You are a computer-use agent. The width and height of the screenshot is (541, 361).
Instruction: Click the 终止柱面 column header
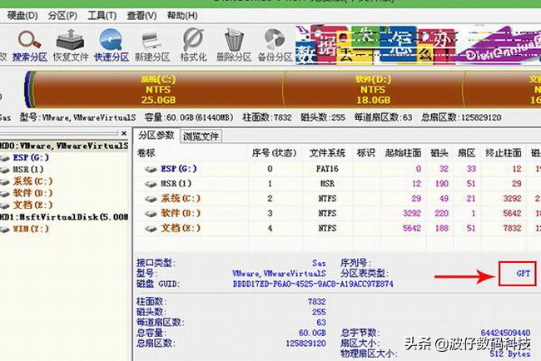pos(504,153)
